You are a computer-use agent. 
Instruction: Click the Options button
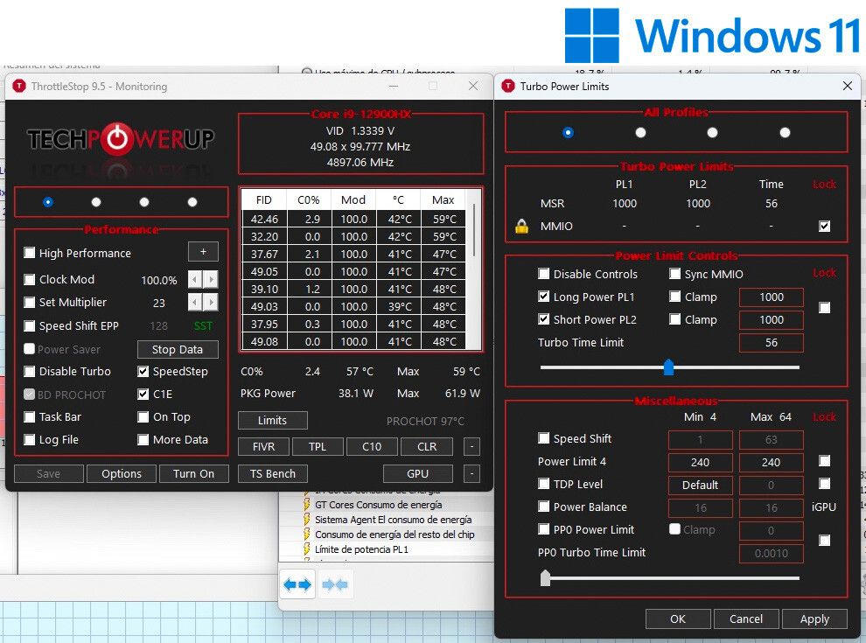[122, 474]
